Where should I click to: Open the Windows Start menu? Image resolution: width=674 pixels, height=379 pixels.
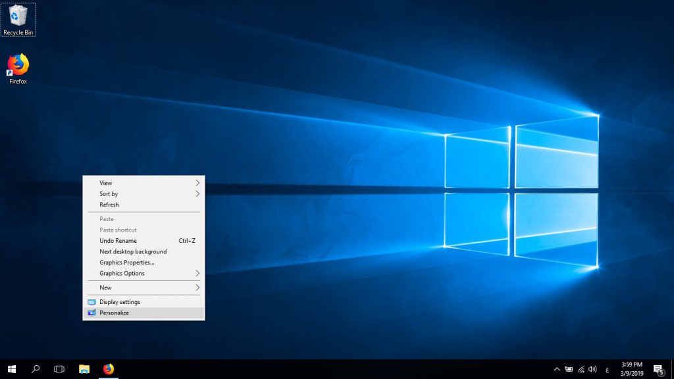[x=12, y=369]
